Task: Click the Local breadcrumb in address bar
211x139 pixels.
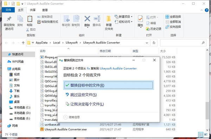Action: click(x=57, y=43)
